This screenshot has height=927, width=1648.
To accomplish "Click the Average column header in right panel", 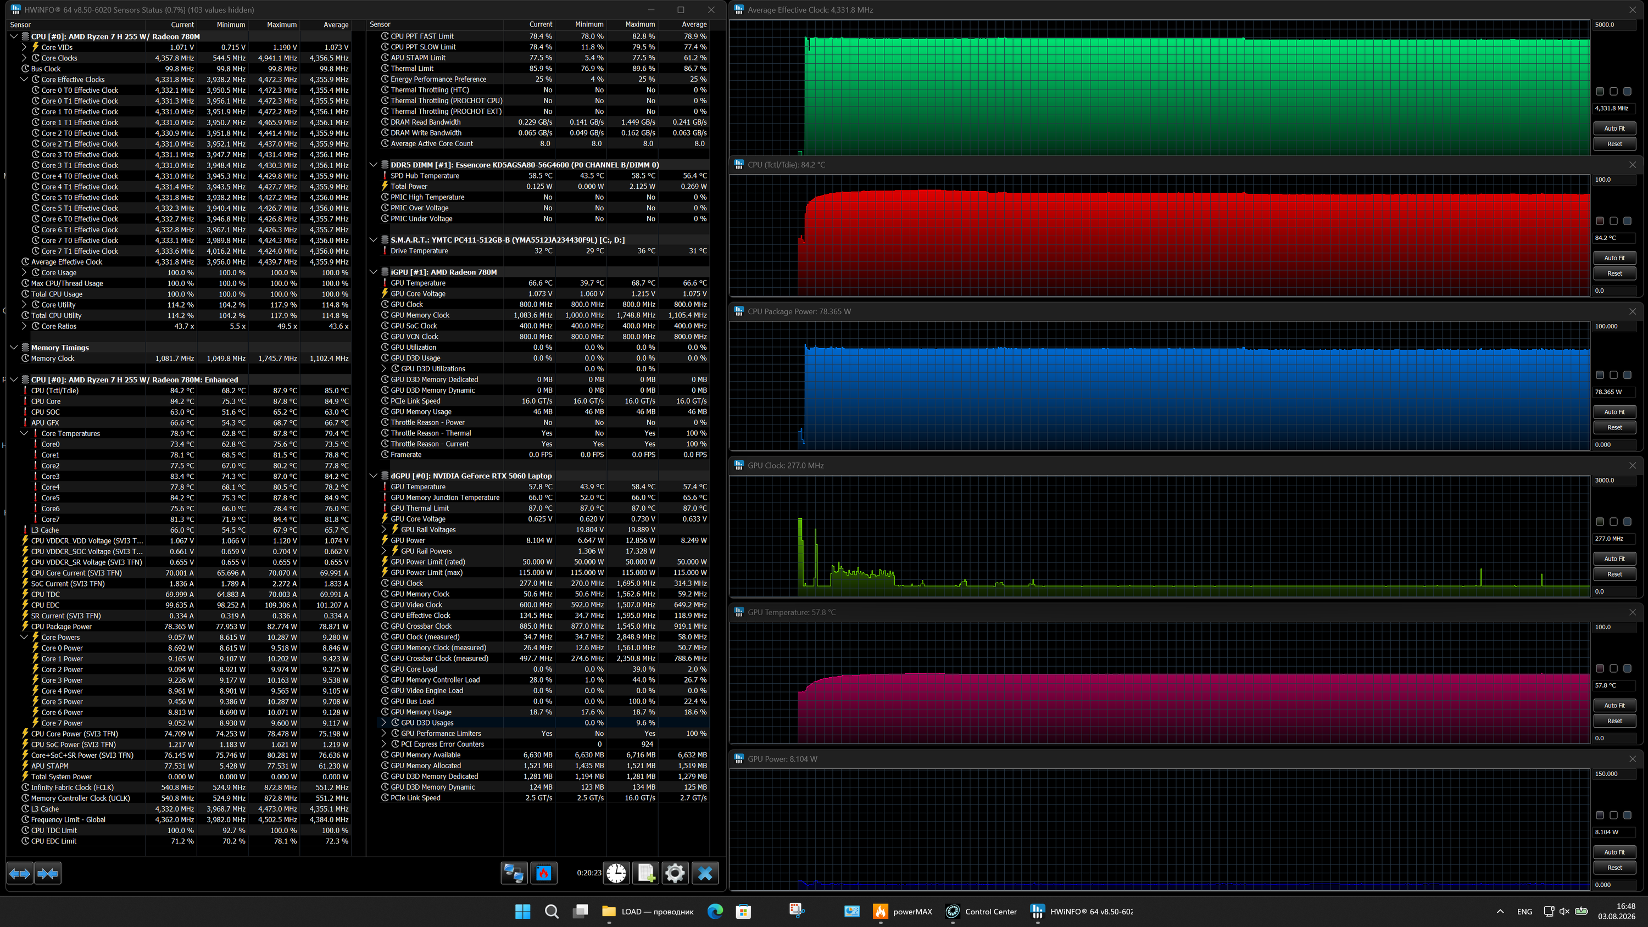I will click(694, 24).
